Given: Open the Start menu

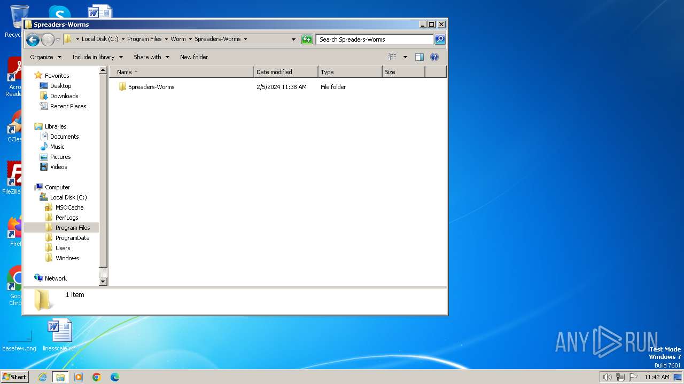Looking at the screenshot, I should point(14,377).
